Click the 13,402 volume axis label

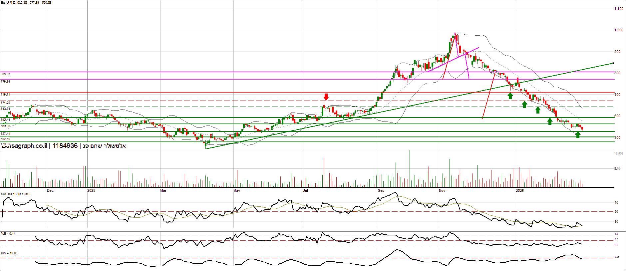pos(618,153)
